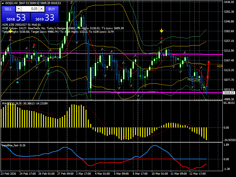Click the 2 Mar 17:00 time axis label

tap(83, 174)
